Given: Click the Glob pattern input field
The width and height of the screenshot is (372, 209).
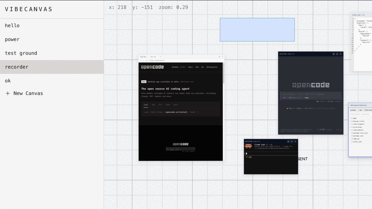Looking at the screenshot, I should click(360, 114).
